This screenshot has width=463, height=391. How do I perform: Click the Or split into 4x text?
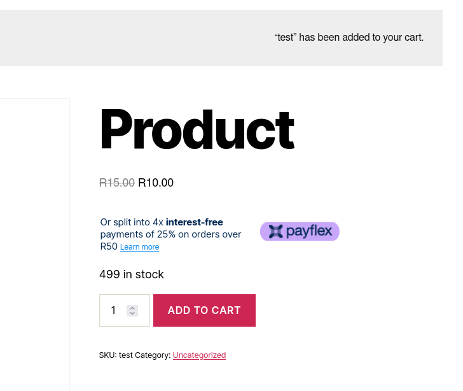click(132, 222)
